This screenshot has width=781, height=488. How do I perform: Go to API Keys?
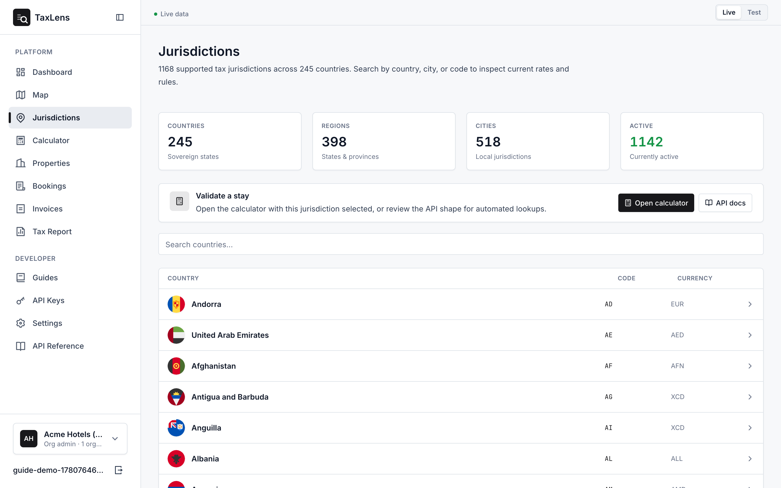(x=70, y=300)
